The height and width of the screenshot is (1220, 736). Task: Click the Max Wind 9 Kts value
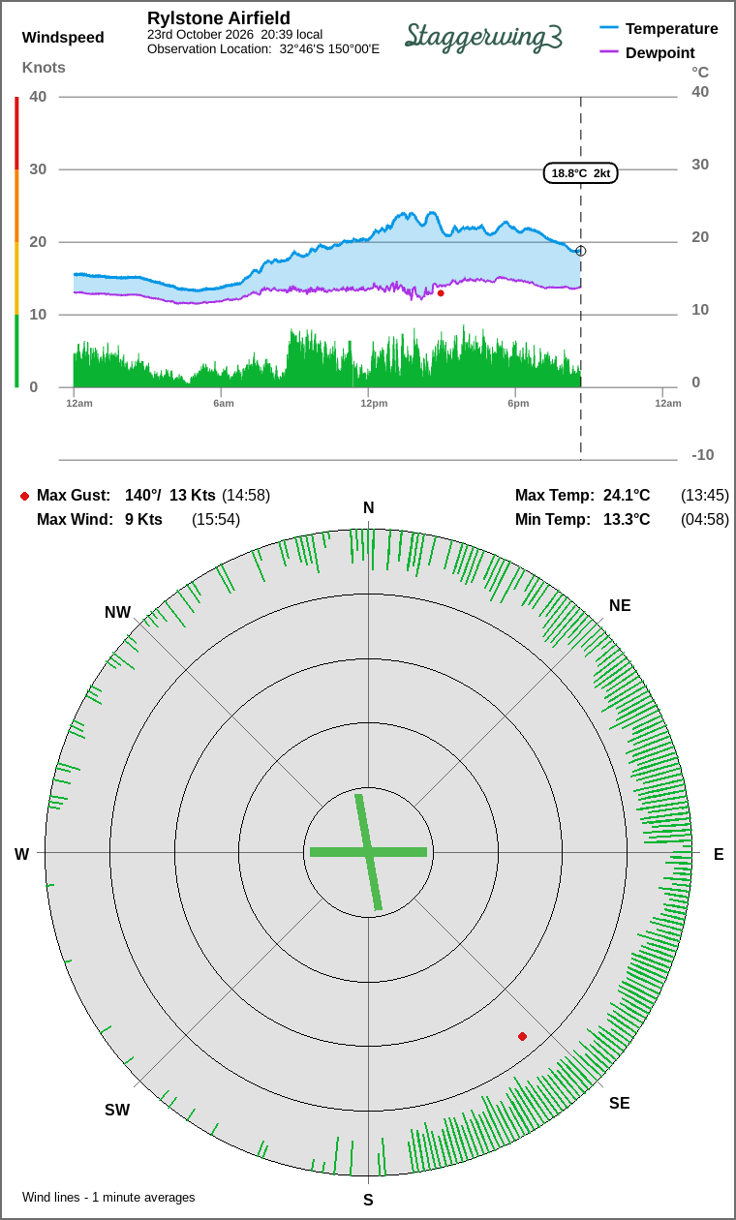143,519
